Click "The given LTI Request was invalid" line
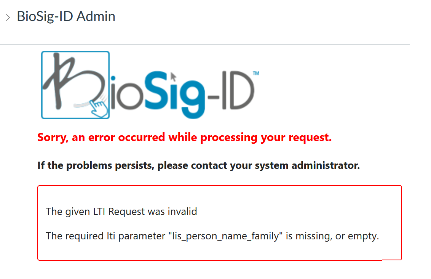Image resolution: width=431 pixels, height=279 pixels. (x=121, y=212)
